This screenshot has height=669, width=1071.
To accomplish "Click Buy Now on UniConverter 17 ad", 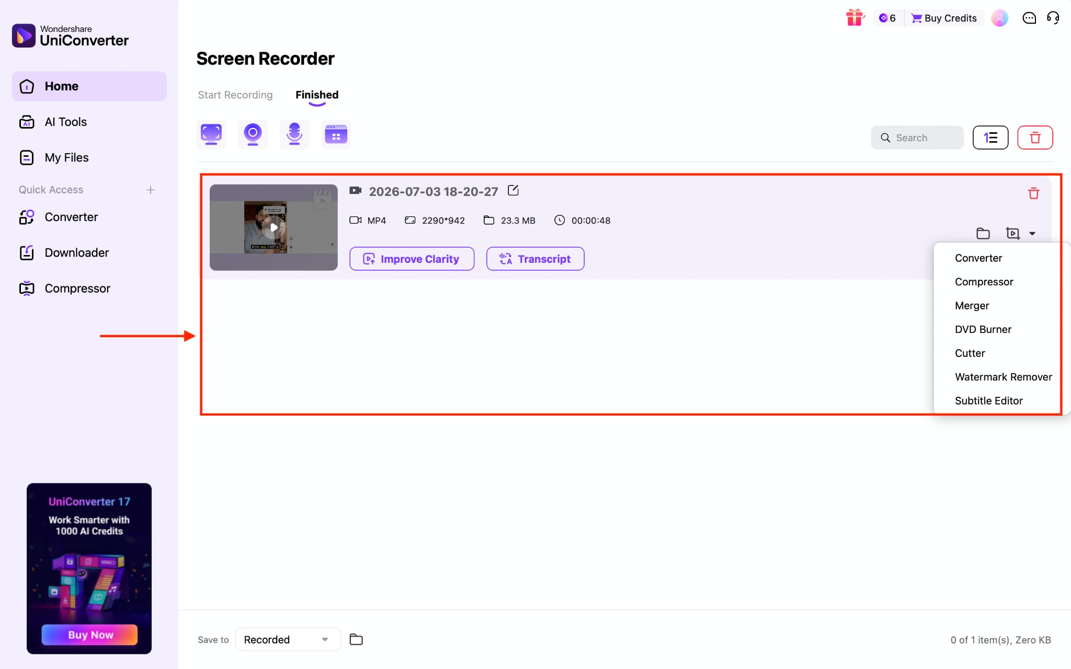I will tap(90, 635).
